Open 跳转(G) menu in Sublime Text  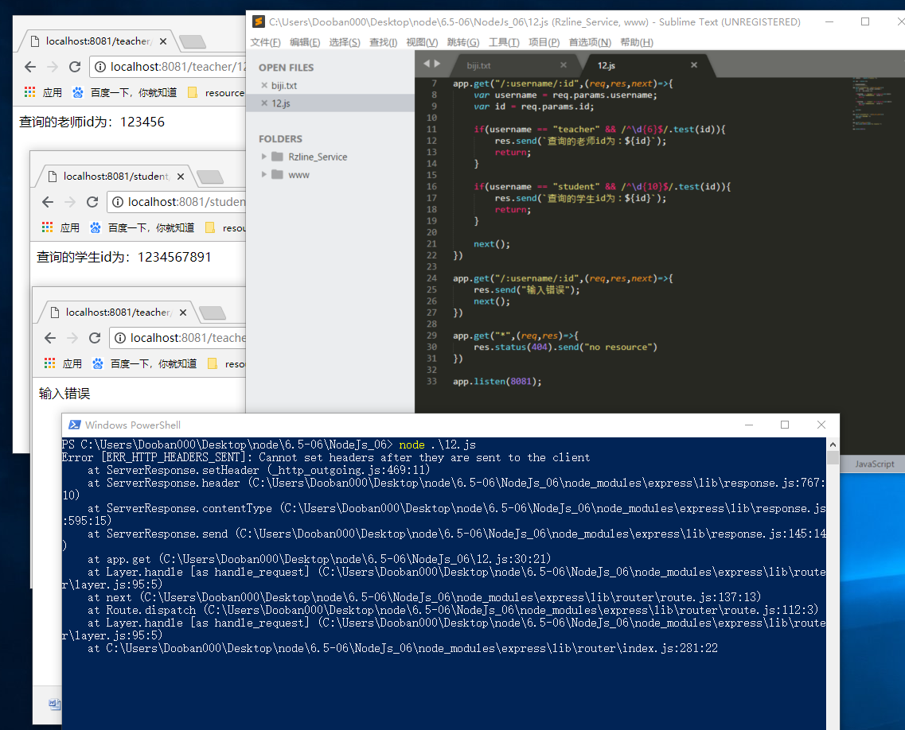tap(463, 42)
